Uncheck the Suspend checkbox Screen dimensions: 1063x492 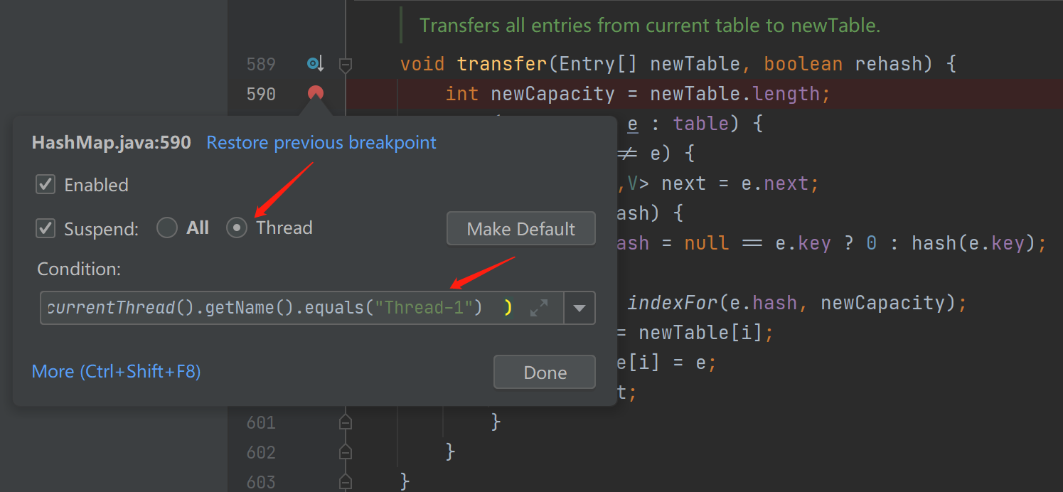[46, 229]
